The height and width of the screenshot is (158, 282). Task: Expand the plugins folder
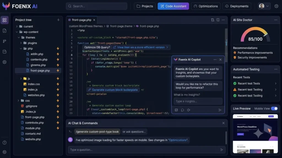pos(21,43)
